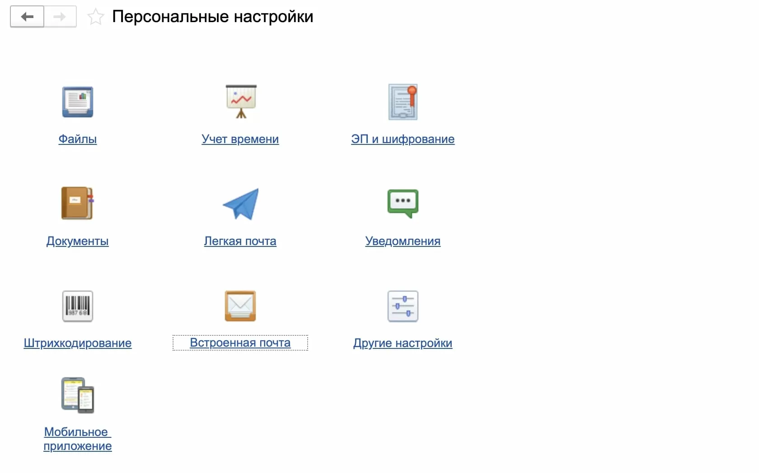Image resolution: width=759 pixels, height=473 pixels.
Task: Open the Другие настройки link
Action: (403, 343)
